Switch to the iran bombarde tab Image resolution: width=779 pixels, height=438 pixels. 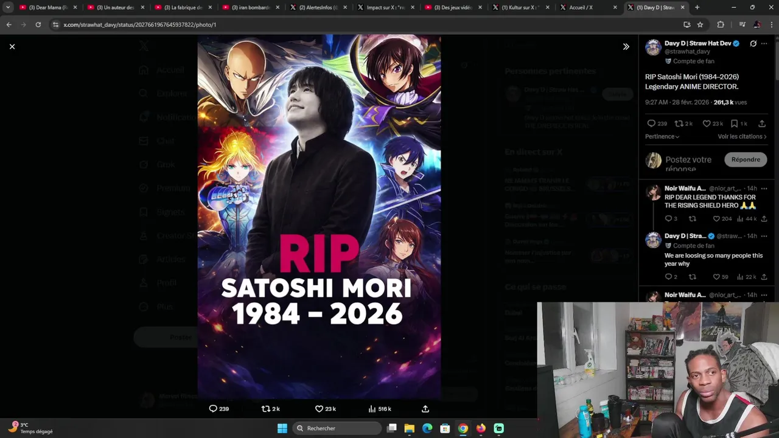(x=250, y=7)
